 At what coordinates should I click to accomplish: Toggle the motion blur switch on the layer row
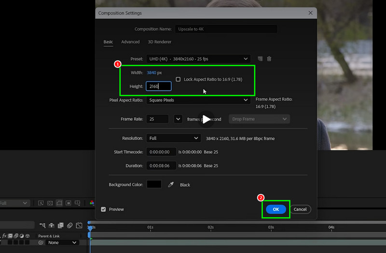[16, 242]
